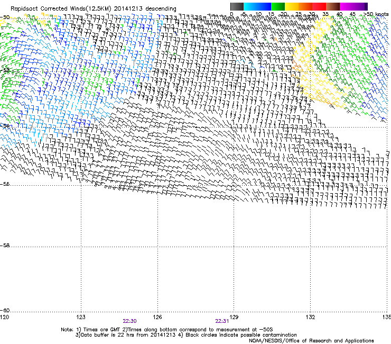The image size is (391, 344).
Task: Click the '129' longitude axis label
Action: point(234,317)
